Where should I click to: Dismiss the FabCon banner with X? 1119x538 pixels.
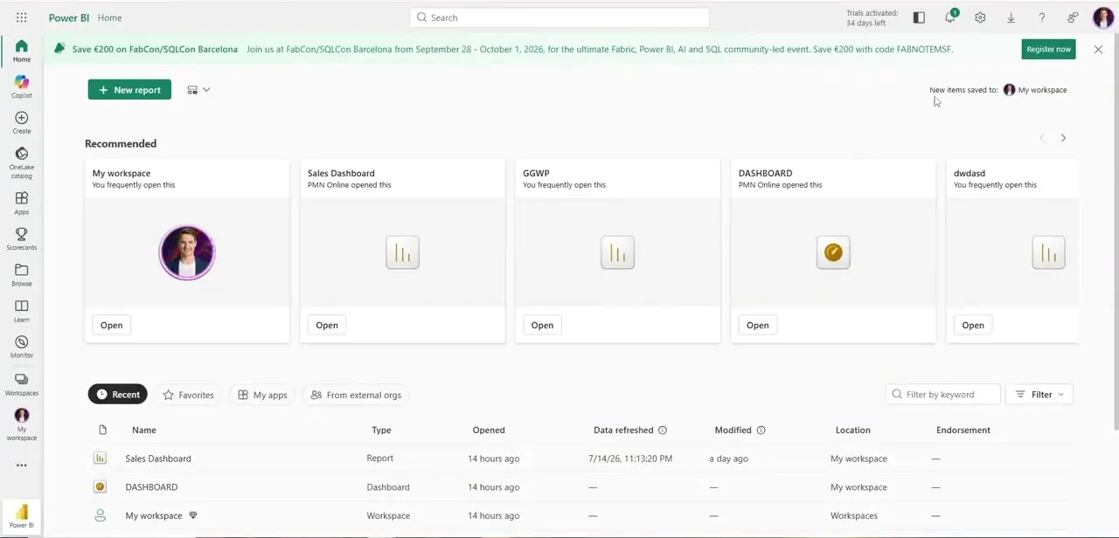[1098, 49]
